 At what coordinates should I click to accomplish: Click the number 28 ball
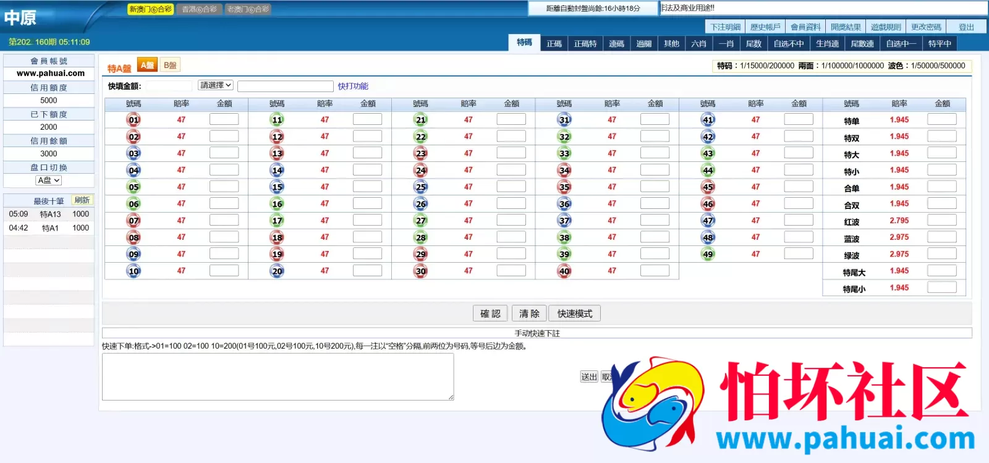pyautogui.click(x=421, y=237)
